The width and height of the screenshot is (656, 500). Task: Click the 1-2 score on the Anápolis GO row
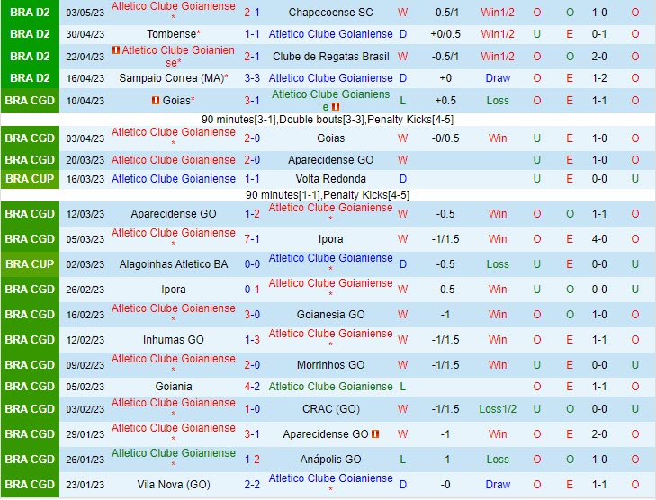pos(252,460)
